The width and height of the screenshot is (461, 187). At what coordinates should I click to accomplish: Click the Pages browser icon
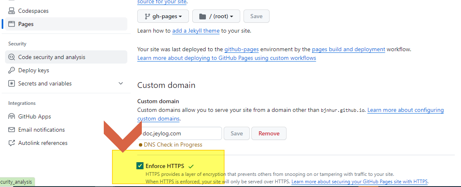[12, 24]
